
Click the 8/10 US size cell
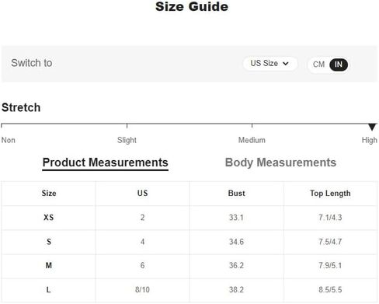click(142, 290)
